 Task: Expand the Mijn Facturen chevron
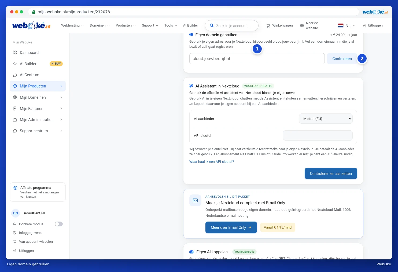pyautogui.click(x=61, y=109)
